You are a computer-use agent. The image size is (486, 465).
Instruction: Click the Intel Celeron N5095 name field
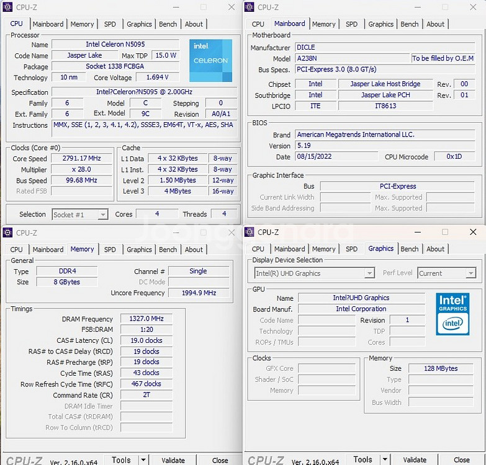click(115, 44)
